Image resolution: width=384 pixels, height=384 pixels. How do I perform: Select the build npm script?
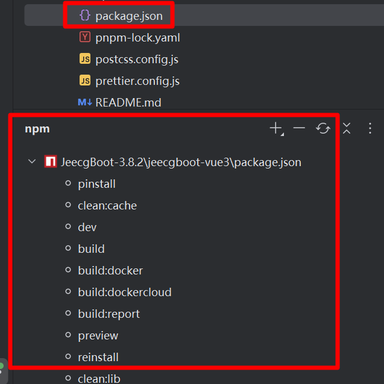tap(91, 249)
